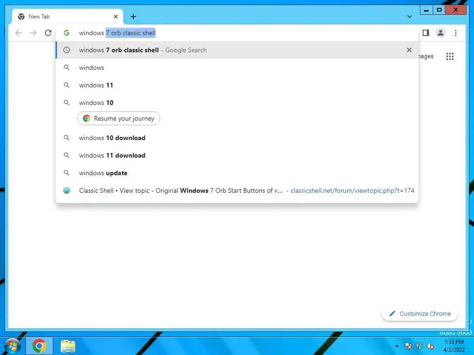Open the Windows Start orb
This screenshot has width=474, height=355.
12,346
